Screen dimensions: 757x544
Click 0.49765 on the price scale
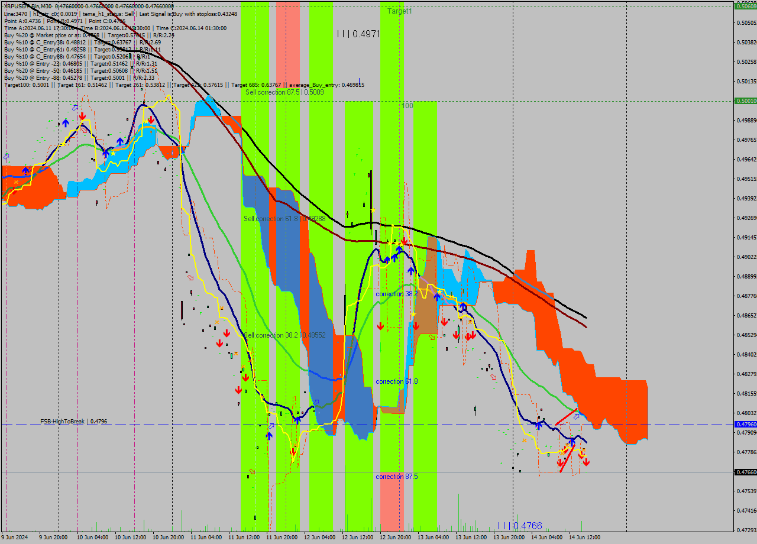(746, 140)
